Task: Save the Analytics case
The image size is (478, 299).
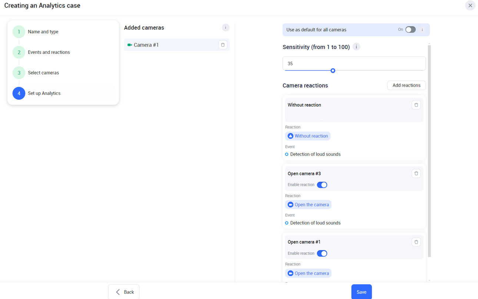Action: 361,292
